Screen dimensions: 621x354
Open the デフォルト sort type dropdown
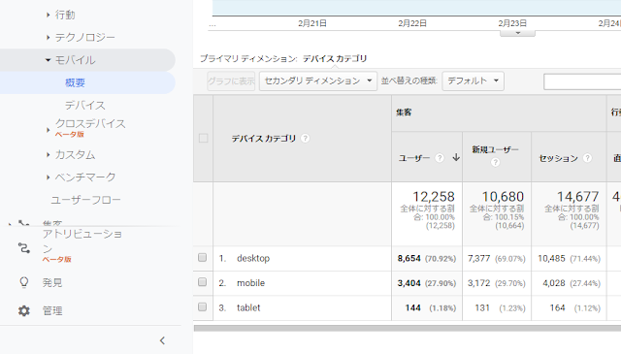(x=473, y=80)
